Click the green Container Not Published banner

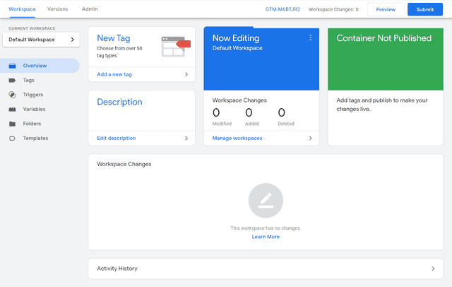click(386, 59)
